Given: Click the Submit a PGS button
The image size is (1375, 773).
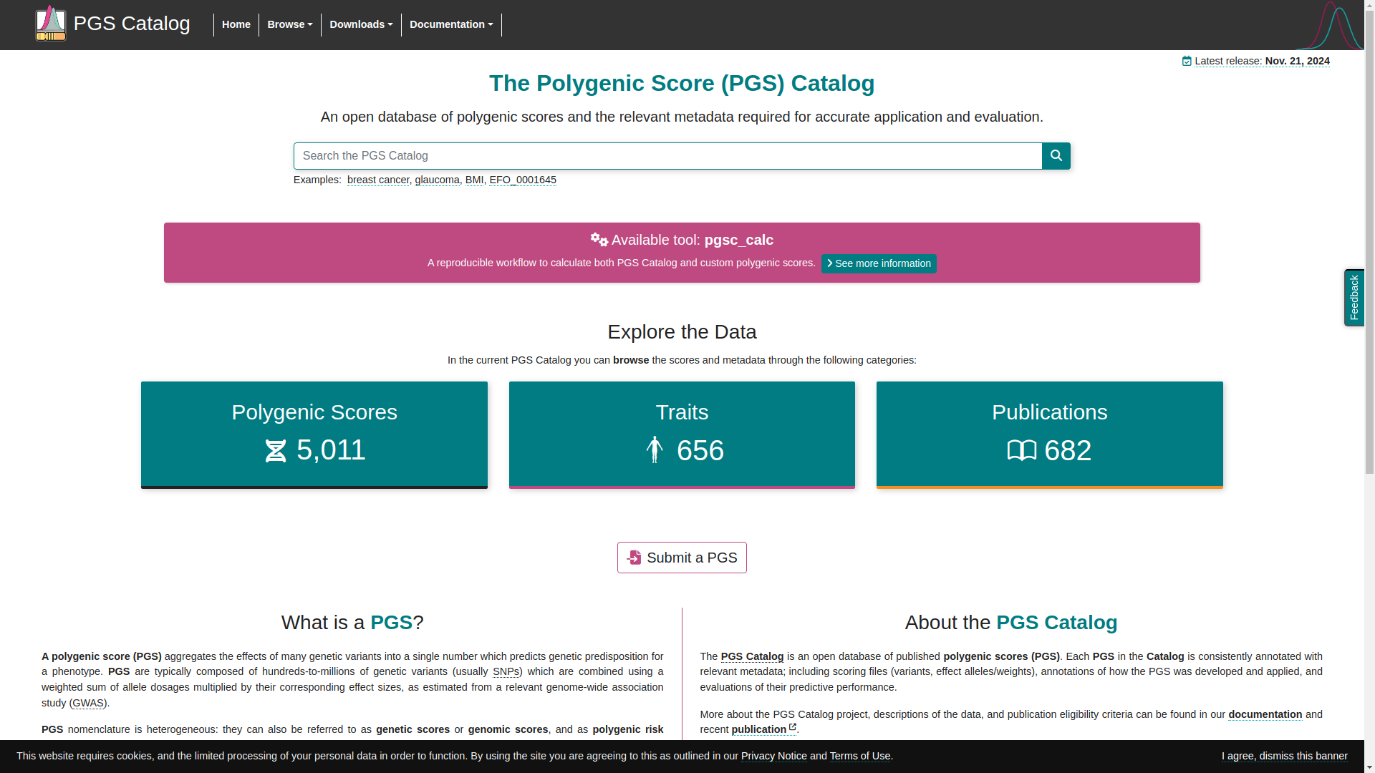Looking at the screenshot, I should point(682,558).
